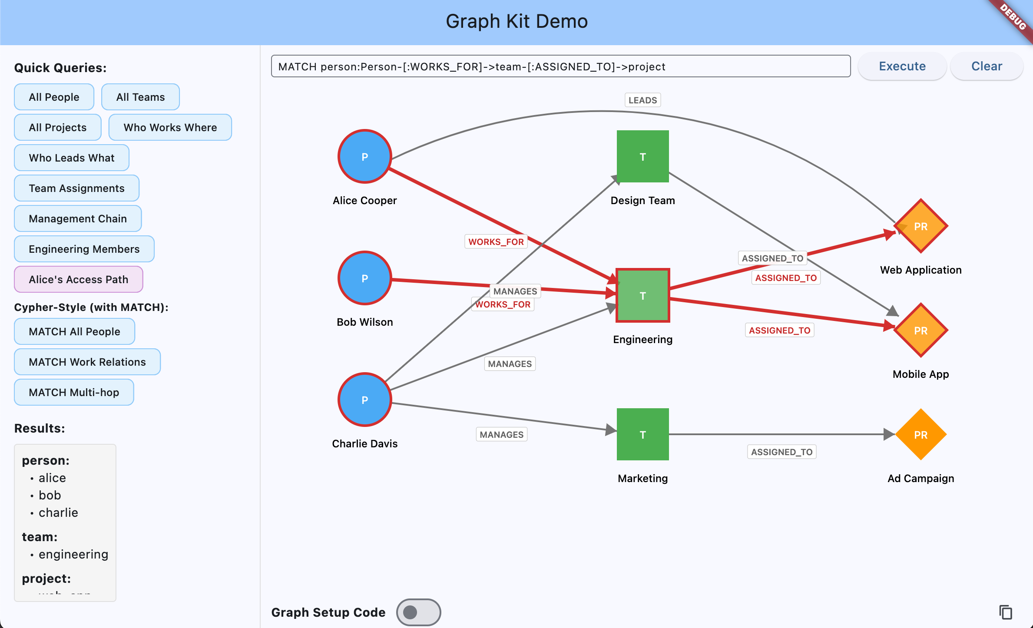Select the Bob Wilson person node
Image resolution: width=1033 pixels, height=628 pixels.
click(x=364, y=278)
